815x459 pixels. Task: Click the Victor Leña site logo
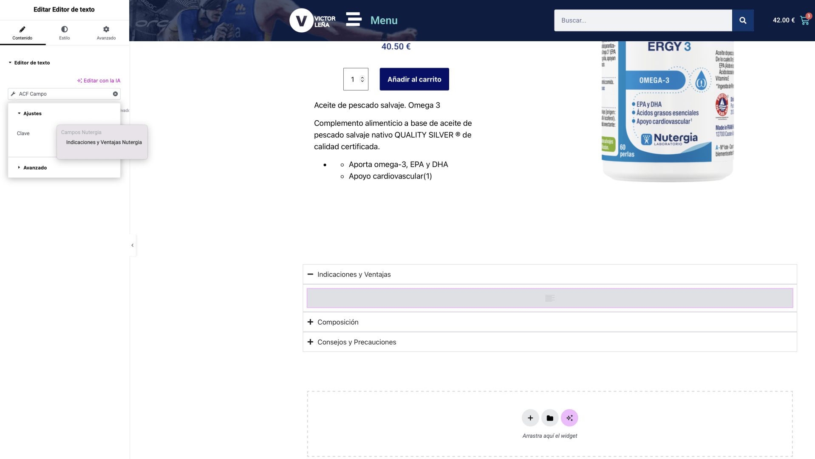(x=312, y=20)
